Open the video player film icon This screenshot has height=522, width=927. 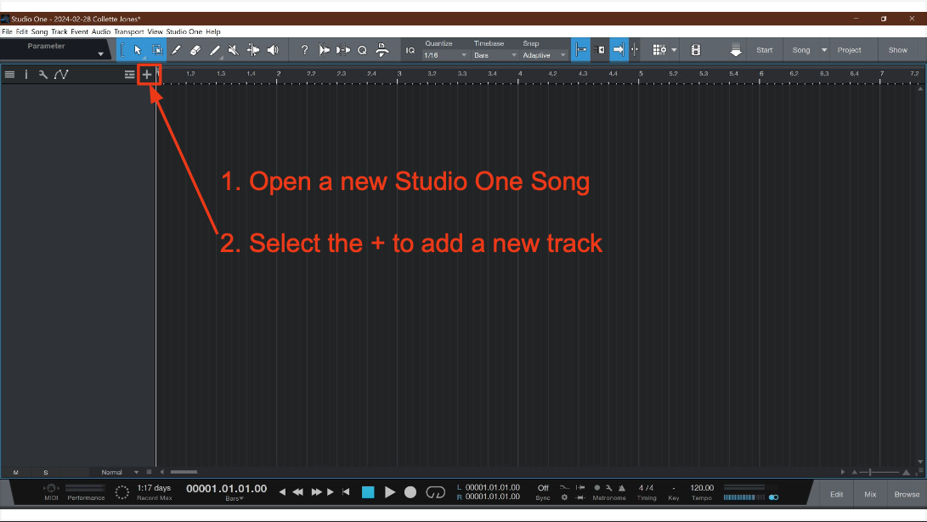tap(696, 50)
